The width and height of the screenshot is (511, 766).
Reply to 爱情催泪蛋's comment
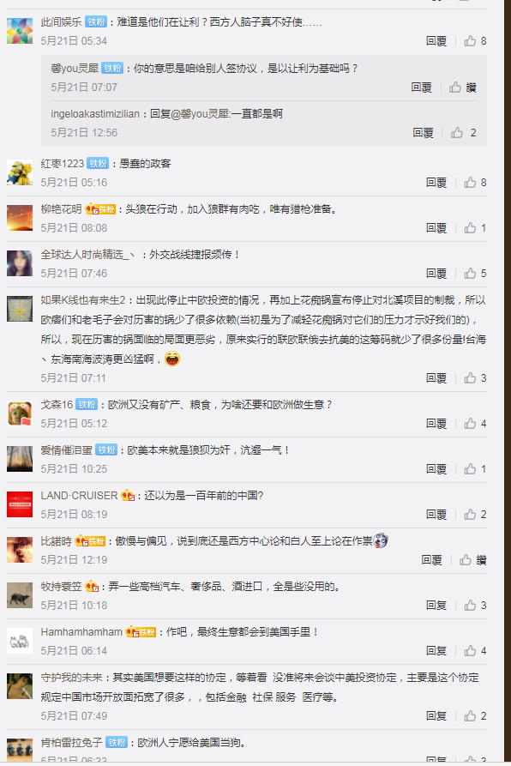pyautogui.click(x=436, y=469)
